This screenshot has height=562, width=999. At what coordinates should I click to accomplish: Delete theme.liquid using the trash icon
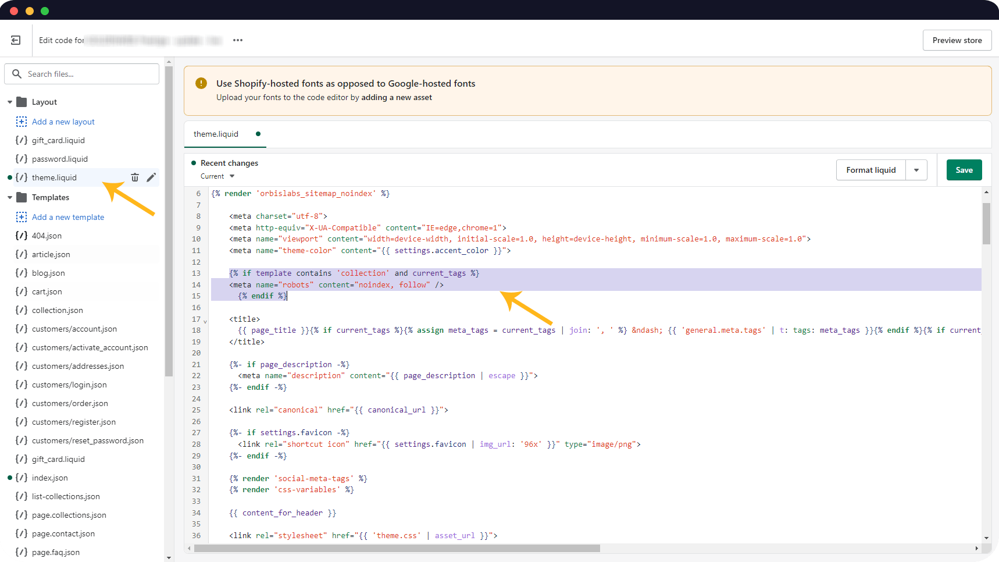(x=135, y=177)
